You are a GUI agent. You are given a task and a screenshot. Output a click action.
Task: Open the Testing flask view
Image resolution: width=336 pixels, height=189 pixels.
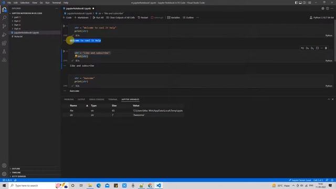pyautogui.click(x=4, y=51)
